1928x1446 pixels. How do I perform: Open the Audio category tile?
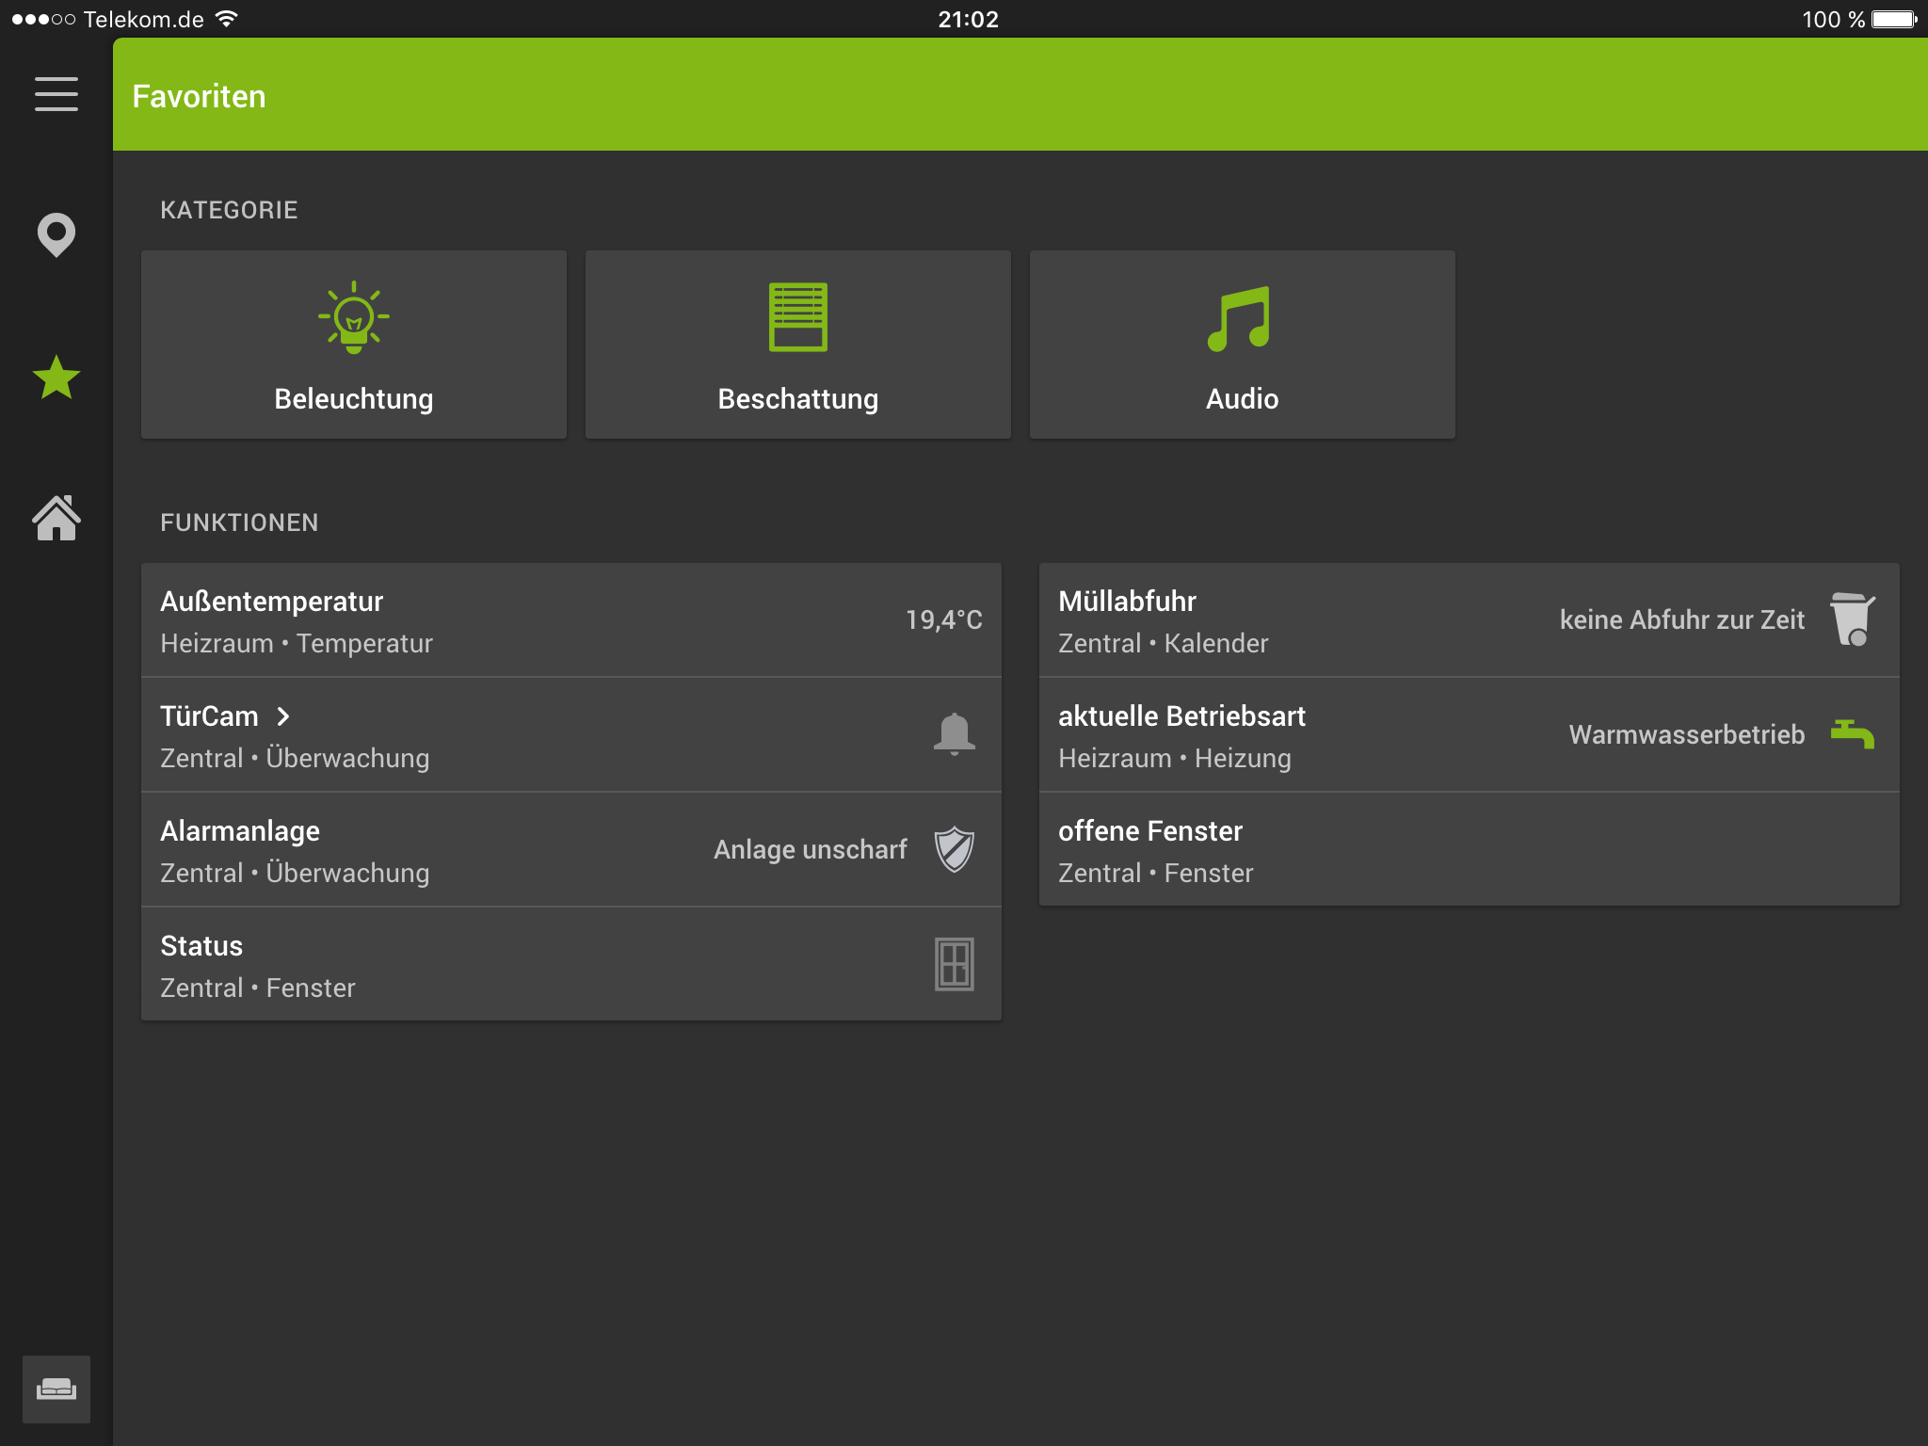(x=1243, y=345)
